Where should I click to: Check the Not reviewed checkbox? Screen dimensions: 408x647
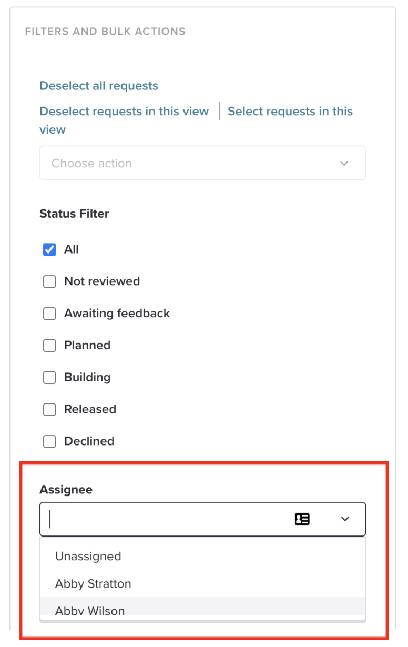(49, 282)
